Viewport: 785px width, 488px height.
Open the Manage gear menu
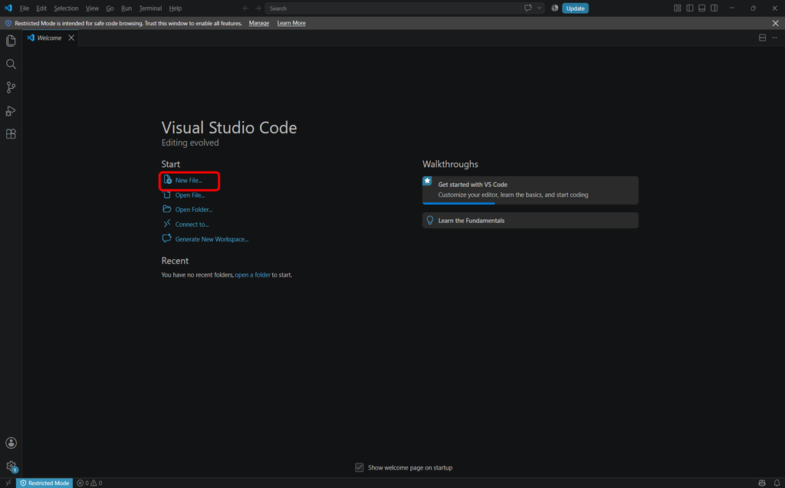pos(11,467)
